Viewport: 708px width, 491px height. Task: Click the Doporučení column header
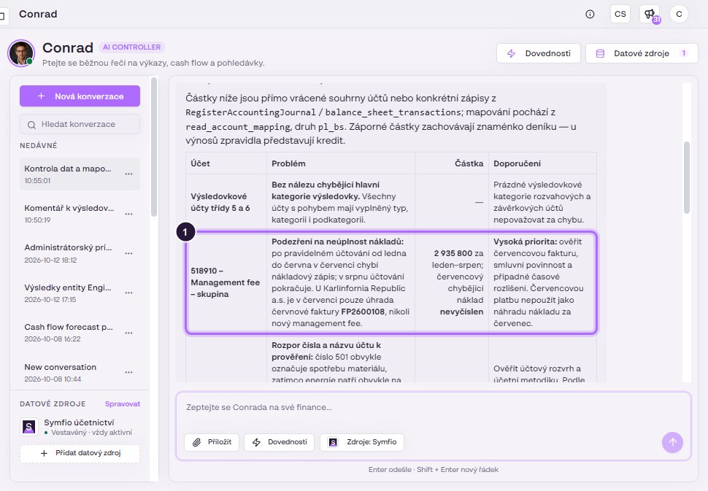542,163
